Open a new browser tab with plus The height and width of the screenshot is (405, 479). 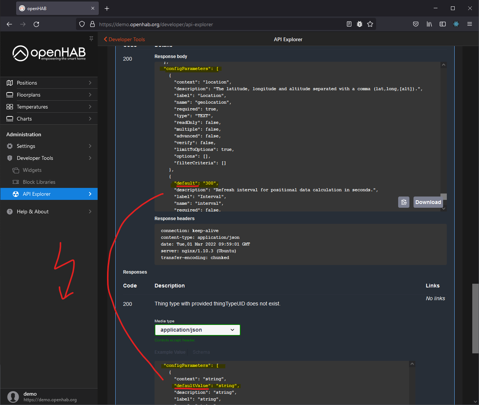click(107, 8)
